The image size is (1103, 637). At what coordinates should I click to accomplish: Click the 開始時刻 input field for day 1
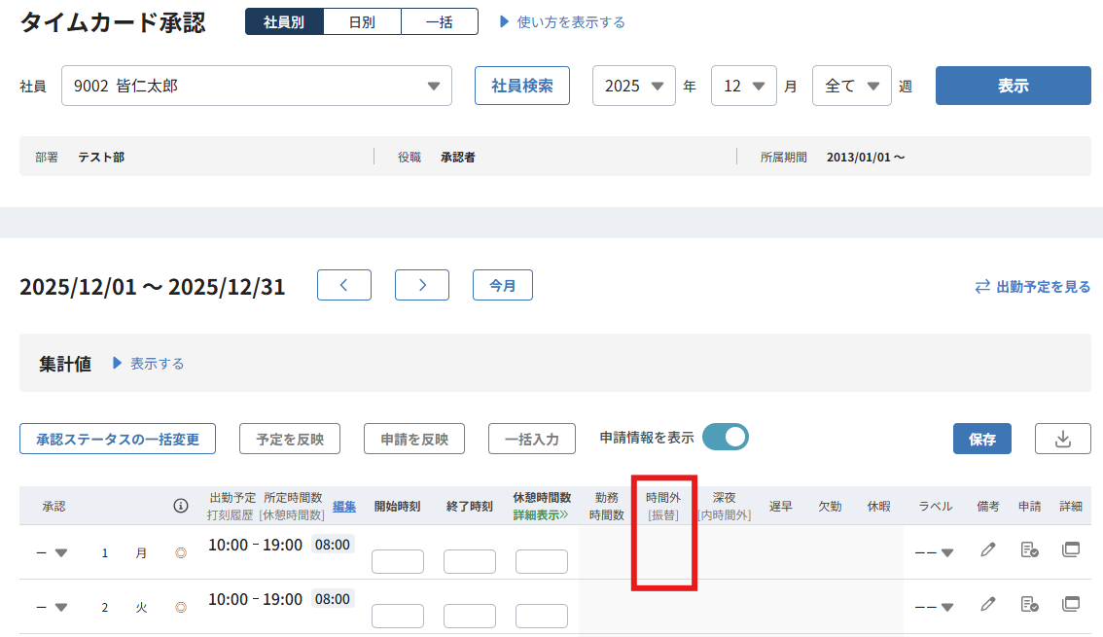397,561
